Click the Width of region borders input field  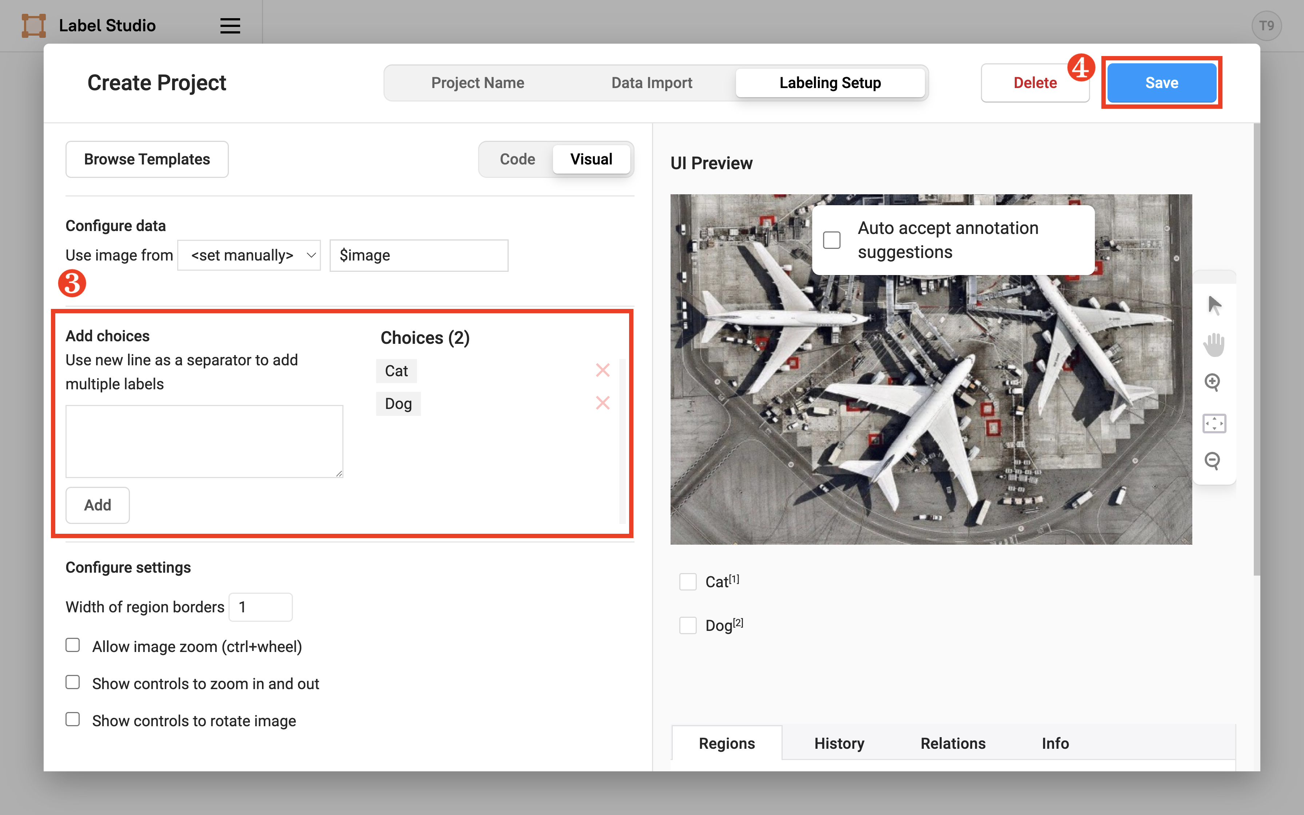pos(261,607)
